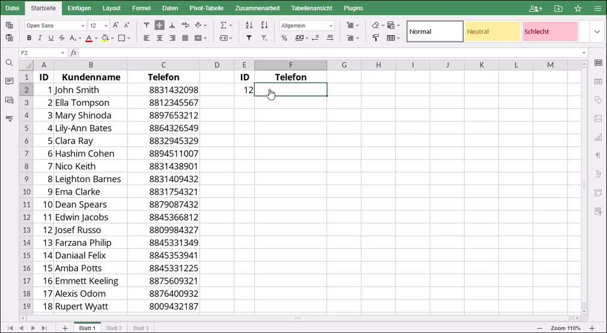Click the Increase decimal icon

[x=330, y=38]
